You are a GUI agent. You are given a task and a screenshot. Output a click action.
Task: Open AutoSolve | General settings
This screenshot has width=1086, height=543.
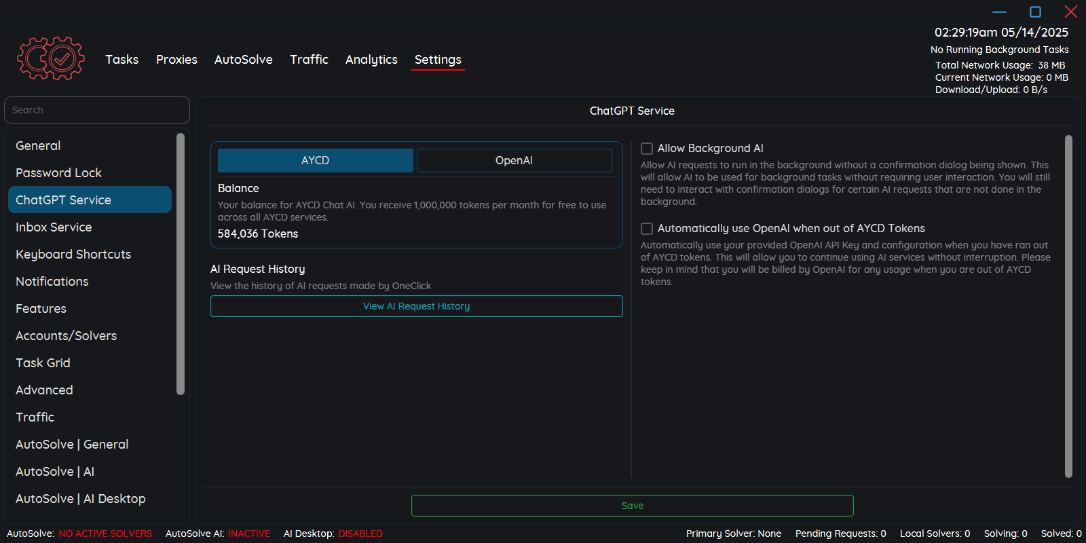(x=90, y=444)
